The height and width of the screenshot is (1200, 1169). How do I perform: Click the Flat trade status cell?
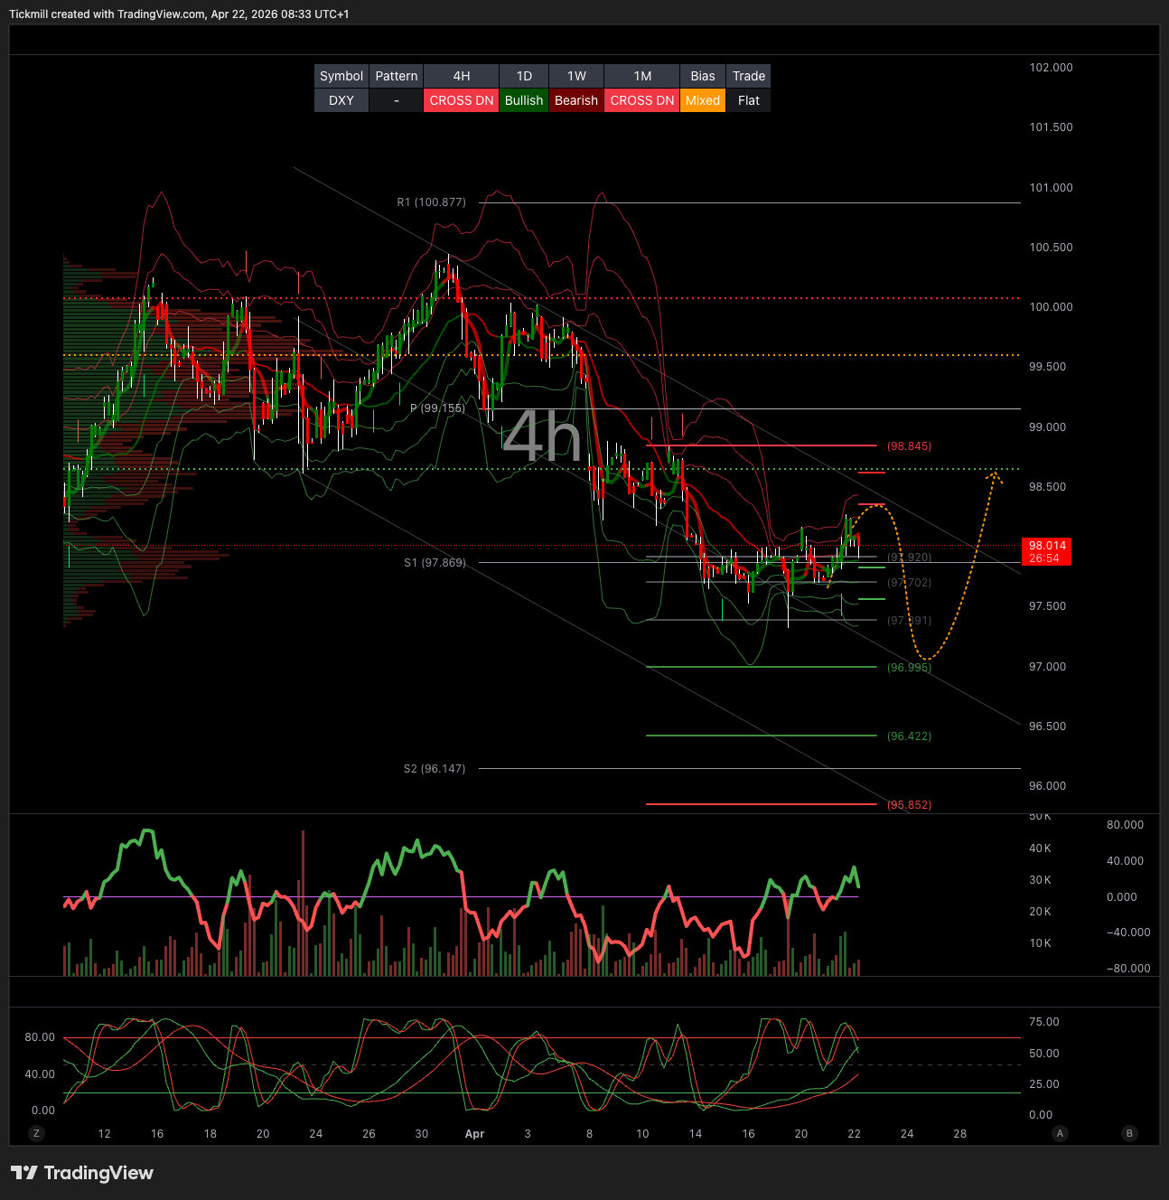[x=748, y=100]
